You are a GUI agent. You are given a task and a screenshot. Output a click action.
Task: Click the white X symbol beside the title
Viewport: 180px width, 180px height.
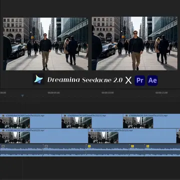128,80
